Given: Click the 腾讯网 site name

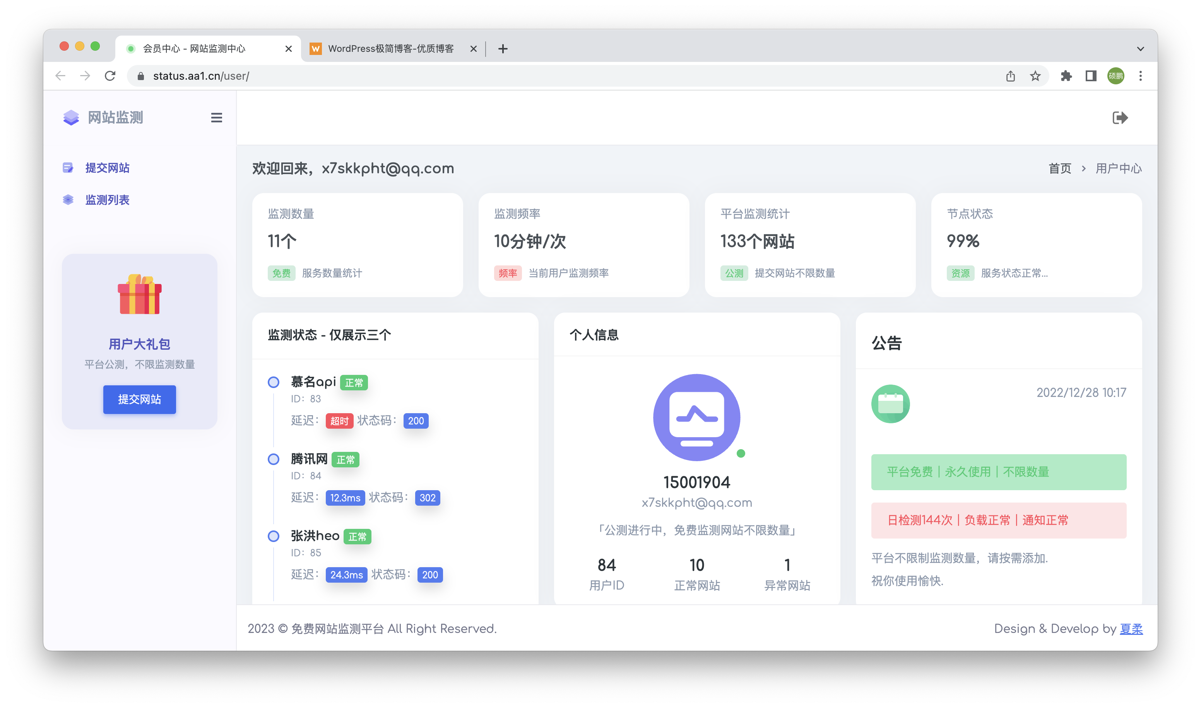Looking at the screenshot, I should [x=309, y=459].
